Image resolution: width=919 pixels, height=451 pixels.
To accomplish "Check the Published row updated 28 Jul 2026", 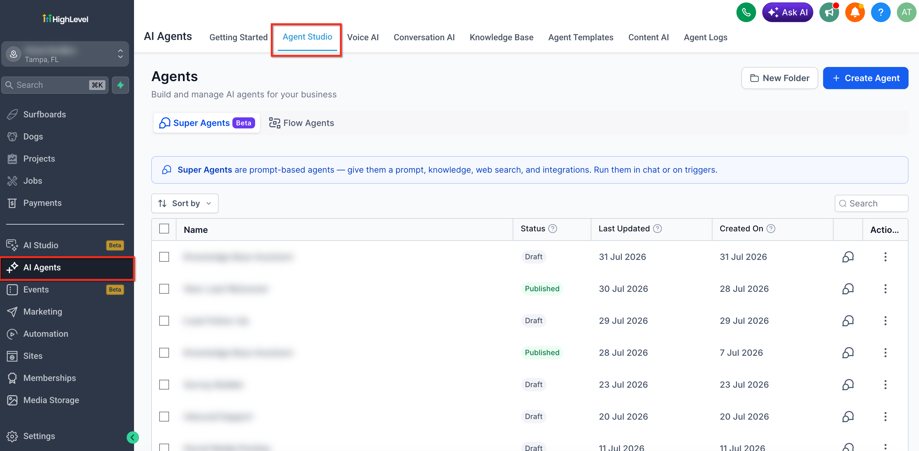I will click(x=164, y=353).
